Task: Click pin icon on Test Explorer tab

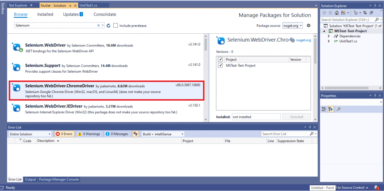Action: click(31, 5)
